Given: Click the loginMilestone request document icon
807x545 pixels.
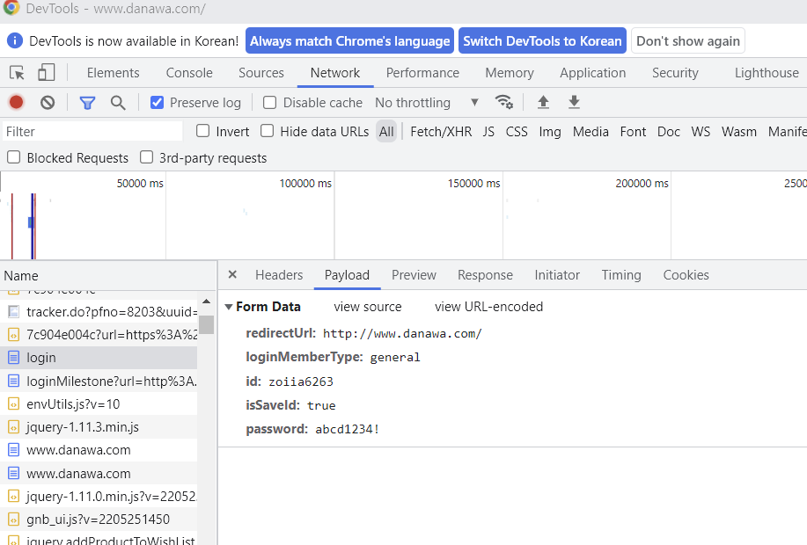Looking at the screenshot, I should click(x=14, y=381).
